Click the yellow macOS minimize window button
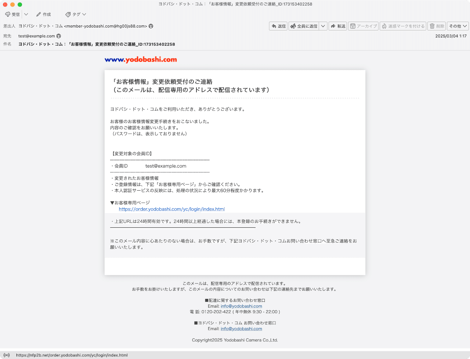 coord(12,4)
